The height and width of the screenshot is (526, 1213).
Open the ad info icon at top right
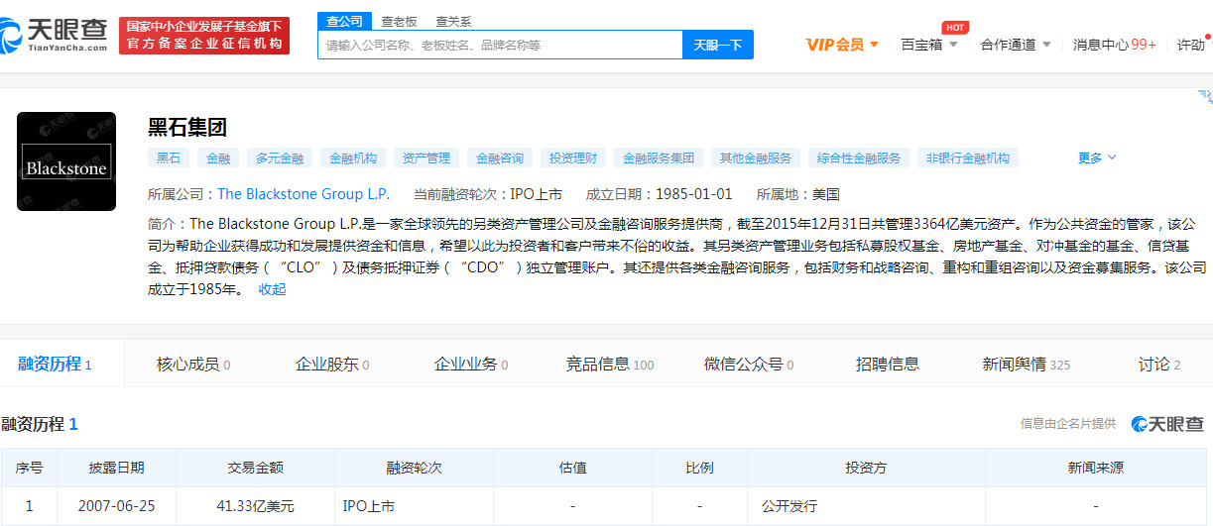coord(1204,96)
